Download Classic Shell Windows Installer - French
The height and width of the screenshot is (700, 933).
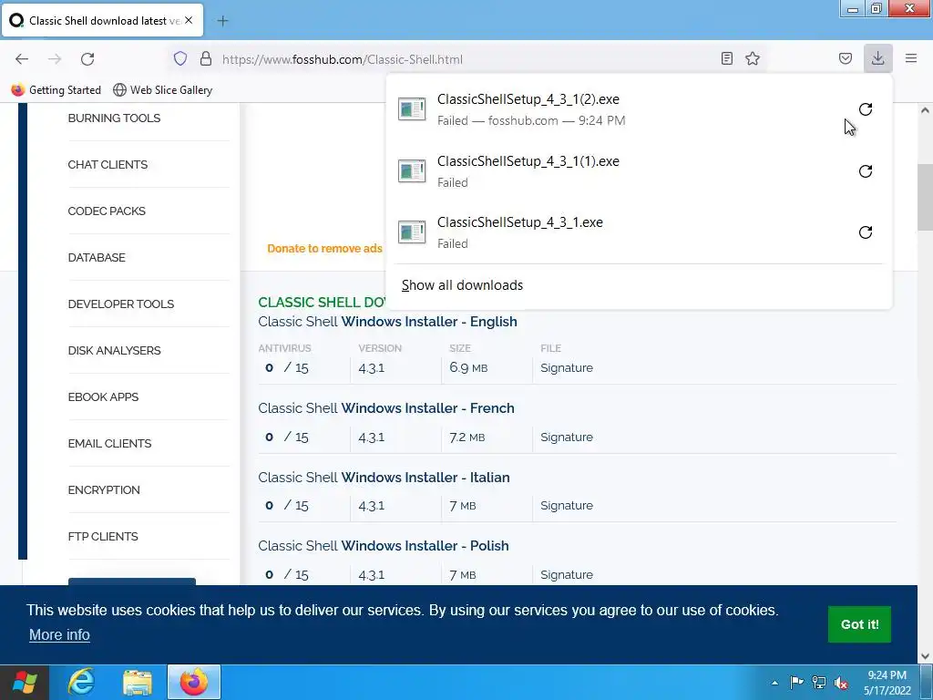click(386, 408)
